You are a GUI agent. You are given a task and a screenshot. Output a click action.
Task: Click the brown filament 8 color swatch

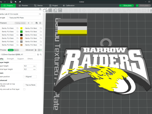tap(21, 38)
